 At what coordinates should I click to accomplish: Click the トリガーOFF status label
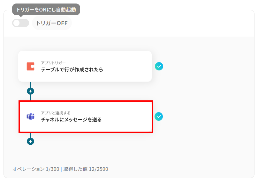(51, 23)
